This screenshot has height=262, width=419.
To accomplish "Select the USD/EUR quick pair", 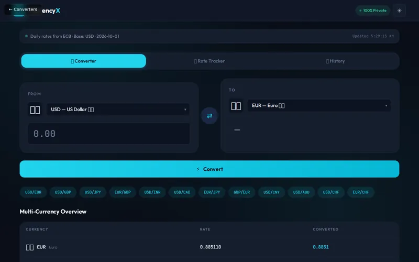I will point(33,192).
